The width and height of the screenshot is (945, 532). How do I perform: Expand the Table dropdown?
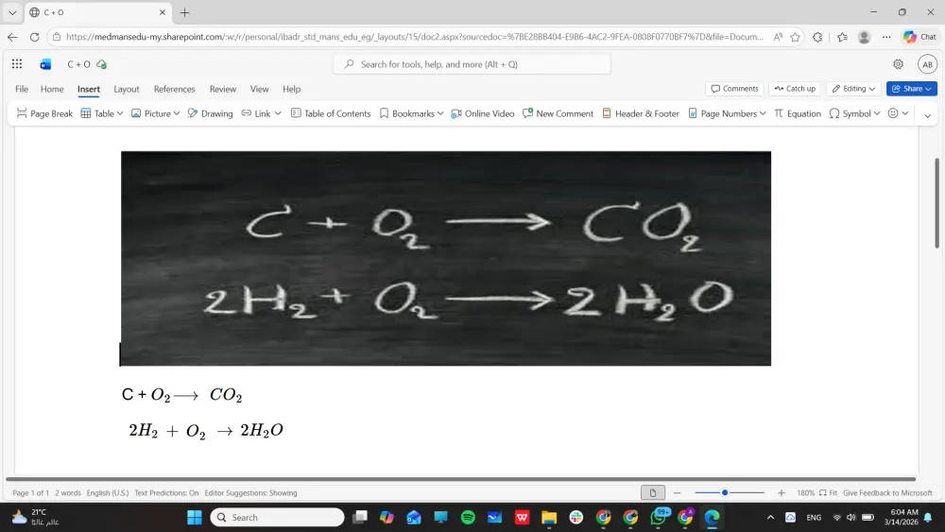pos(119,113)
